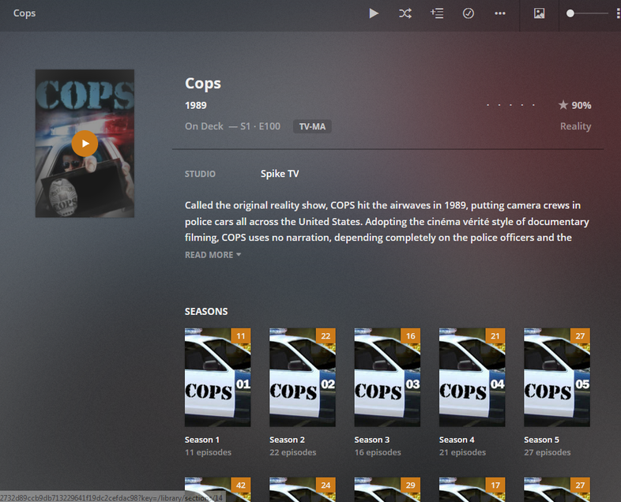The height and width of the screenshot is (502, 621).
Task: Click the SEASONS section heading
Action: 206,311
